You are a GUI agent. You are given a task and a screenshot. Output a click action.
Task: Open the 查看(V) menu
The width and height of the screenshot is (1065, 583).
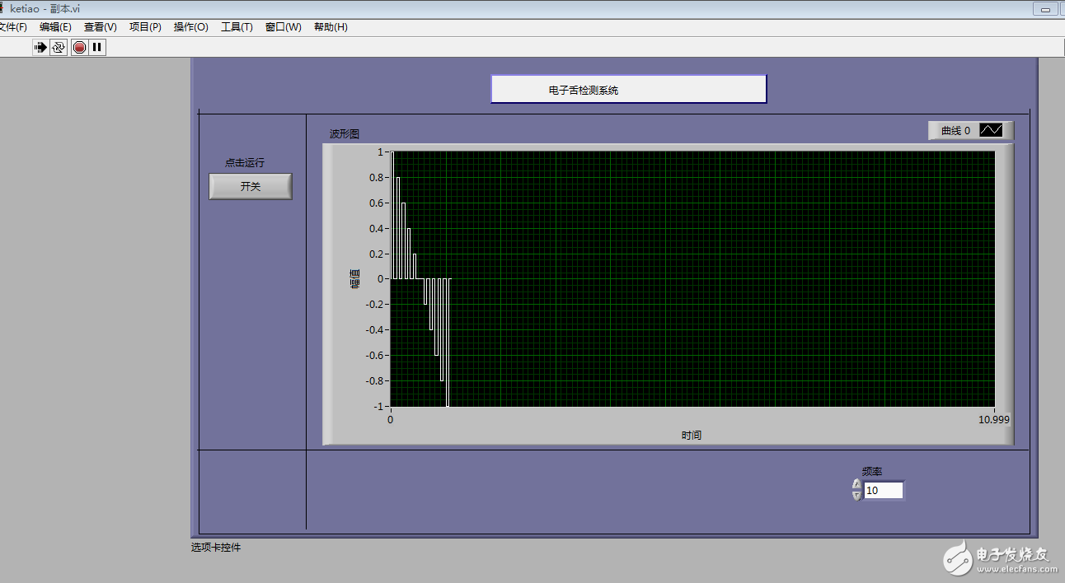pyautogui.click(x=101, y=27)
